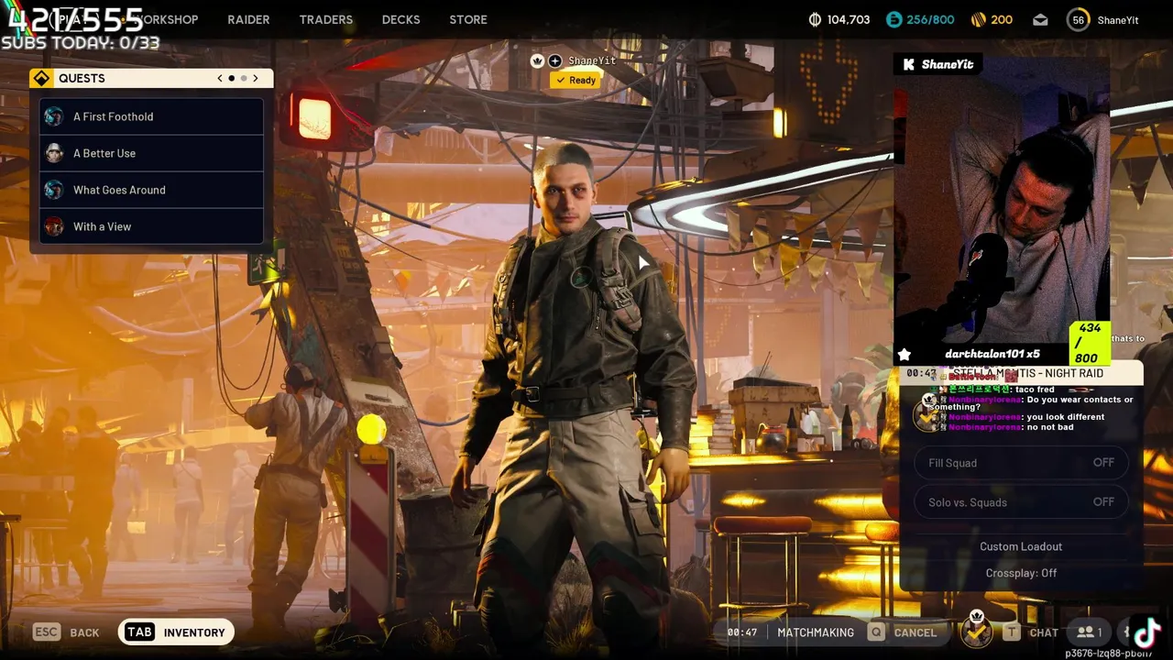Choose Custom Loadout
The image size is (1173, 660).
click(x=1021, y=546)
